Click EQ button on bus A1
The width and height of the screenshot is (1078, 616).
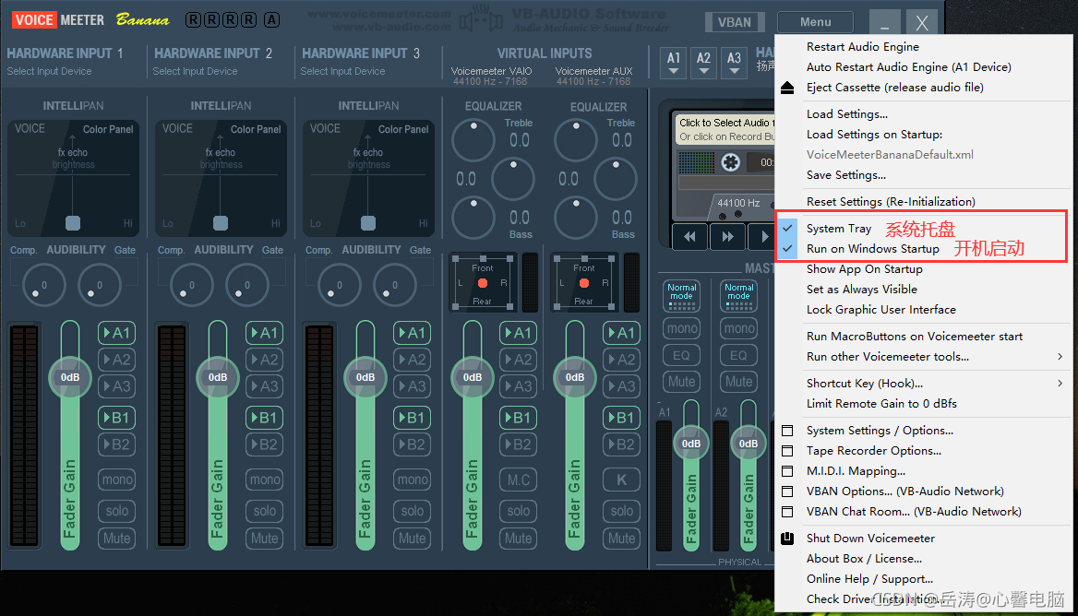(682, 355)
